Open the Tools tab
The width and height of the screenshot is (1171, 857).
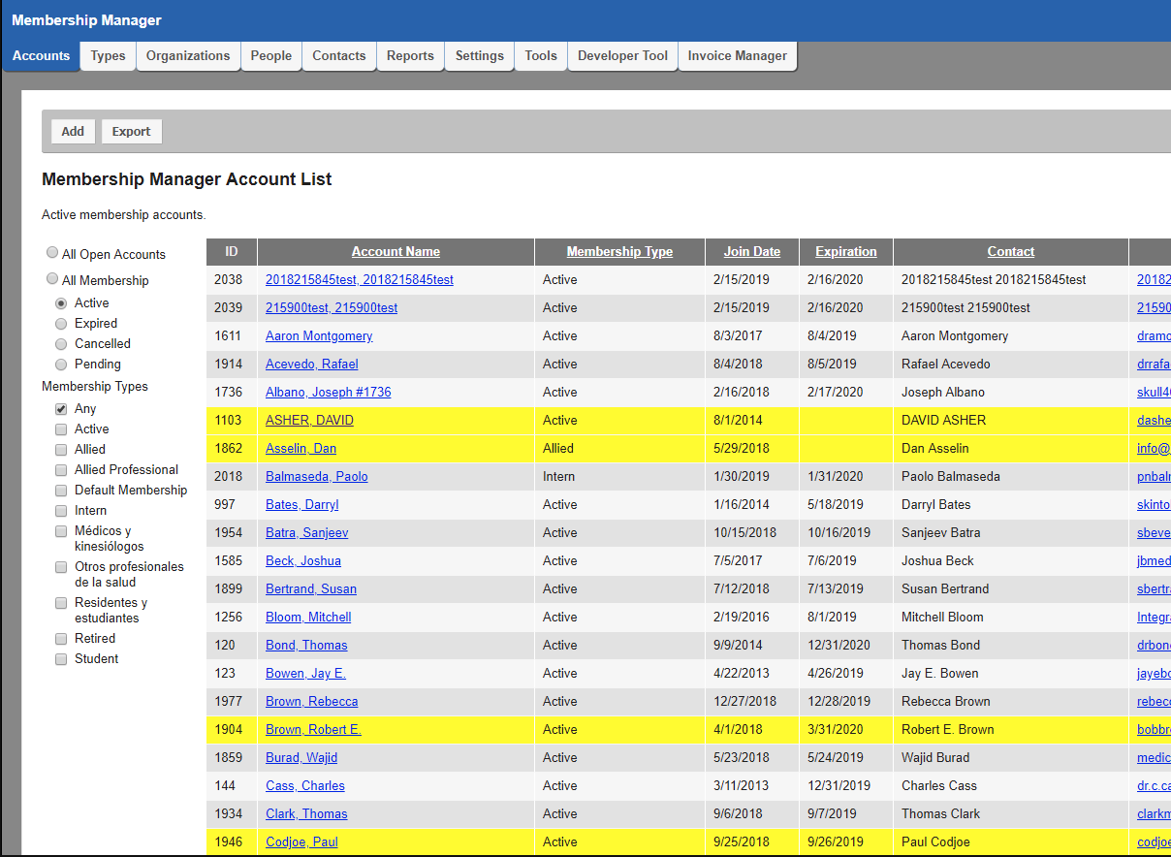pos(541,56)
